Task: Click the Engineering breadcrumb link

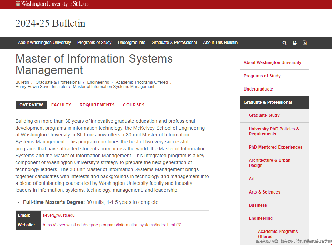Action: pyautogui.click(x=98, y=82)
